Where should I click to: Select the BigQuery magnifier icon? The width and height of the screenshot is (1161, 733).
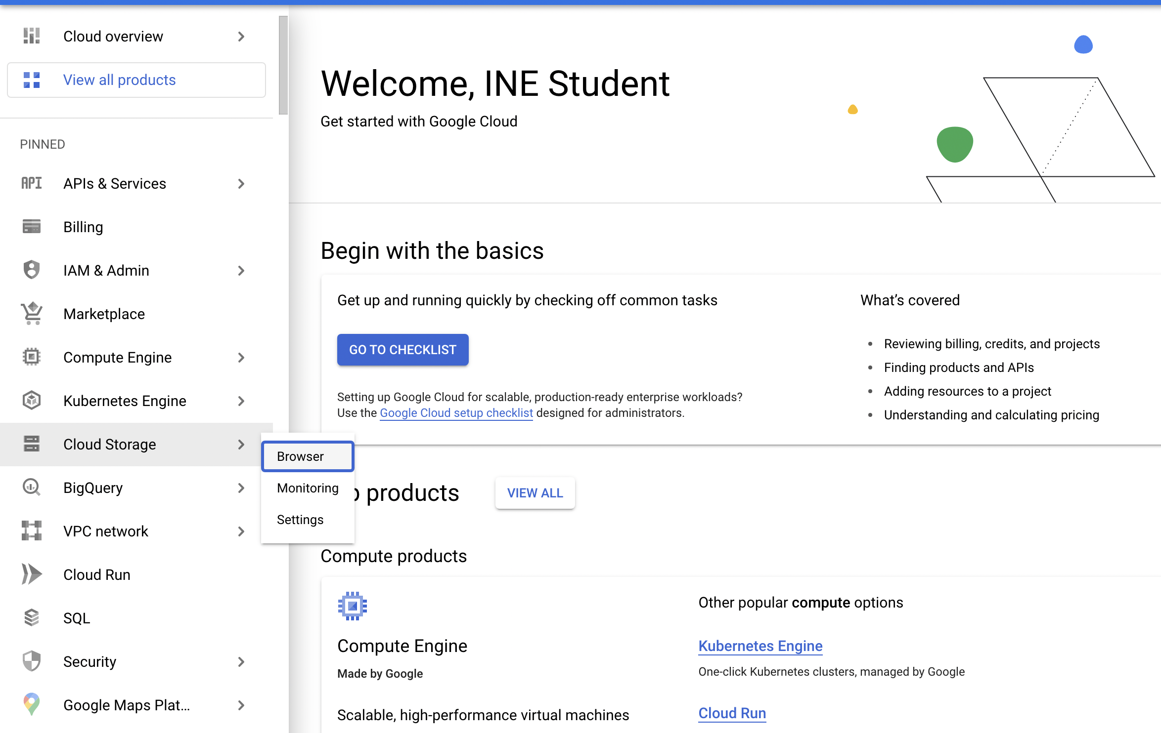pyautogui.click(x=31, y=488)
